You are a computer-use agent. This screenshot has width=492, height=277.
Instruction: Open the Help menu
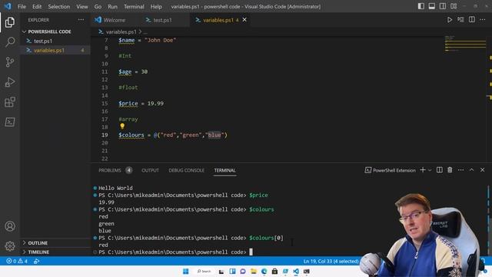click(156, 7)
